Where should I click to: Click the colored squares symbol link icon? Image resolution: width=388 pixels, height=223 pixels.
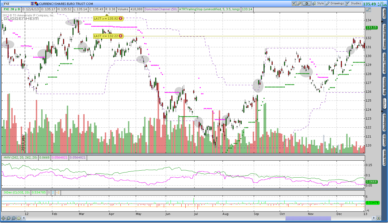point(36,4)
